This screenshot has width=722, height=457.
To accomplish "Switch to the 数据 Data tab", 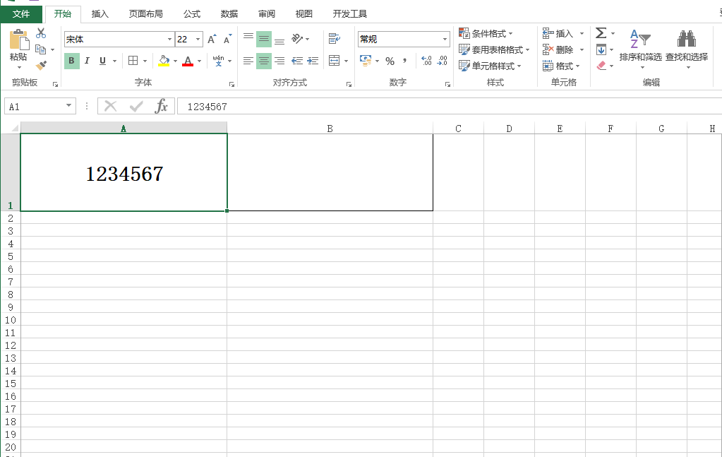I will (x=229, y=14).
